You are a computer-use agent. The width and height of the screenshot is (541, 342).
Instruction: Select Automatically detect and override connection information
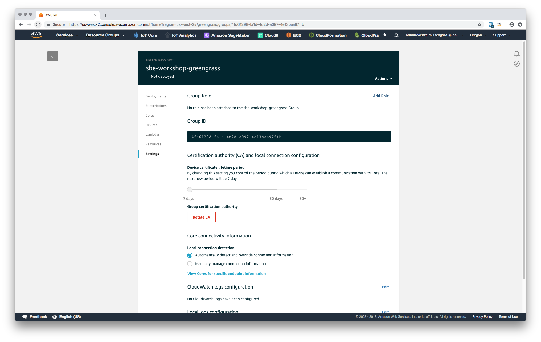coord(190,255)
